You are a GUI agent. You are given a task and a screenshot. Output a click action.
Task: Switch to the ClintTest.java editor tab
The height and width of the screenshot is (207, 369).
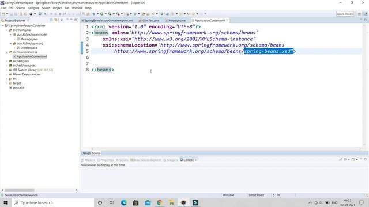[x=149, y=21]
